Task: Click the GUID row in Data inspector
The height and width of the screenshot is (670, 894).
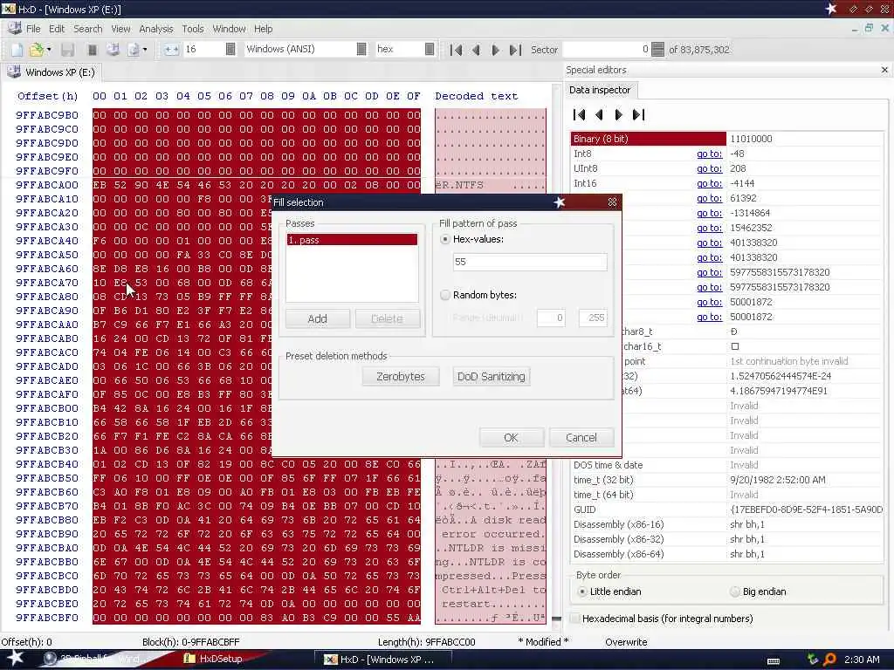Action: [727, 509]
